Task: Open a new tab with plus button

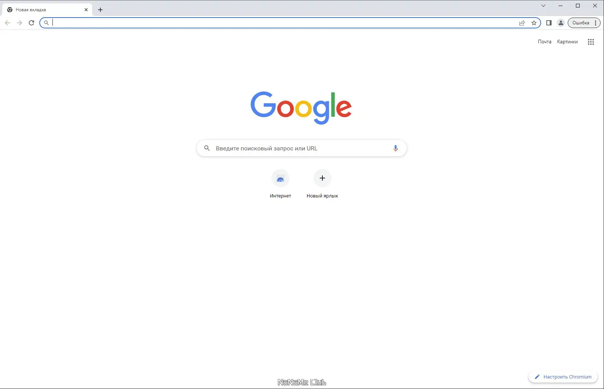Action: click(100, 10)
